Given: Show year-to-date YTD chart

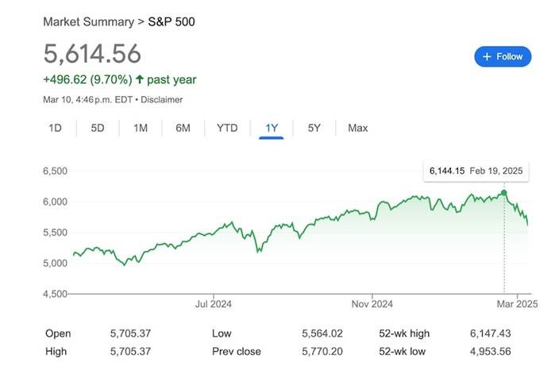Looking at the screenshot, I should pos(227,128).
